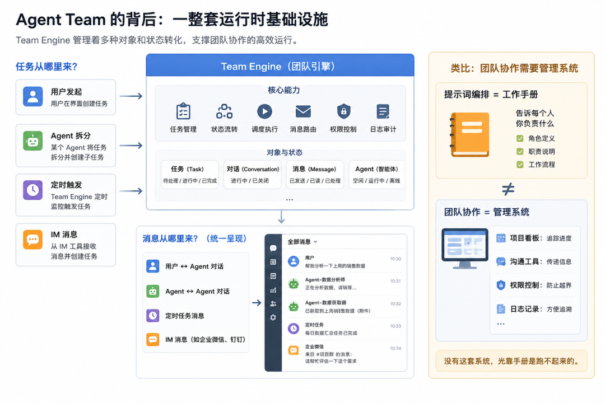This screenshot has width=605, height=403.
Task: Click the 消息 (Message) status card
Action: 315,175
